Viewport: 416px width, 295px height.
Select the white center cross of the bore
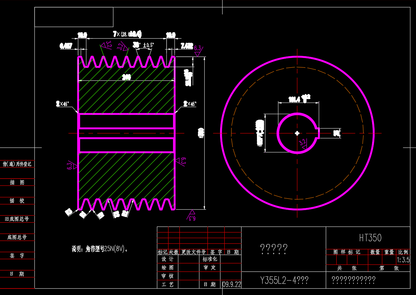297,133
